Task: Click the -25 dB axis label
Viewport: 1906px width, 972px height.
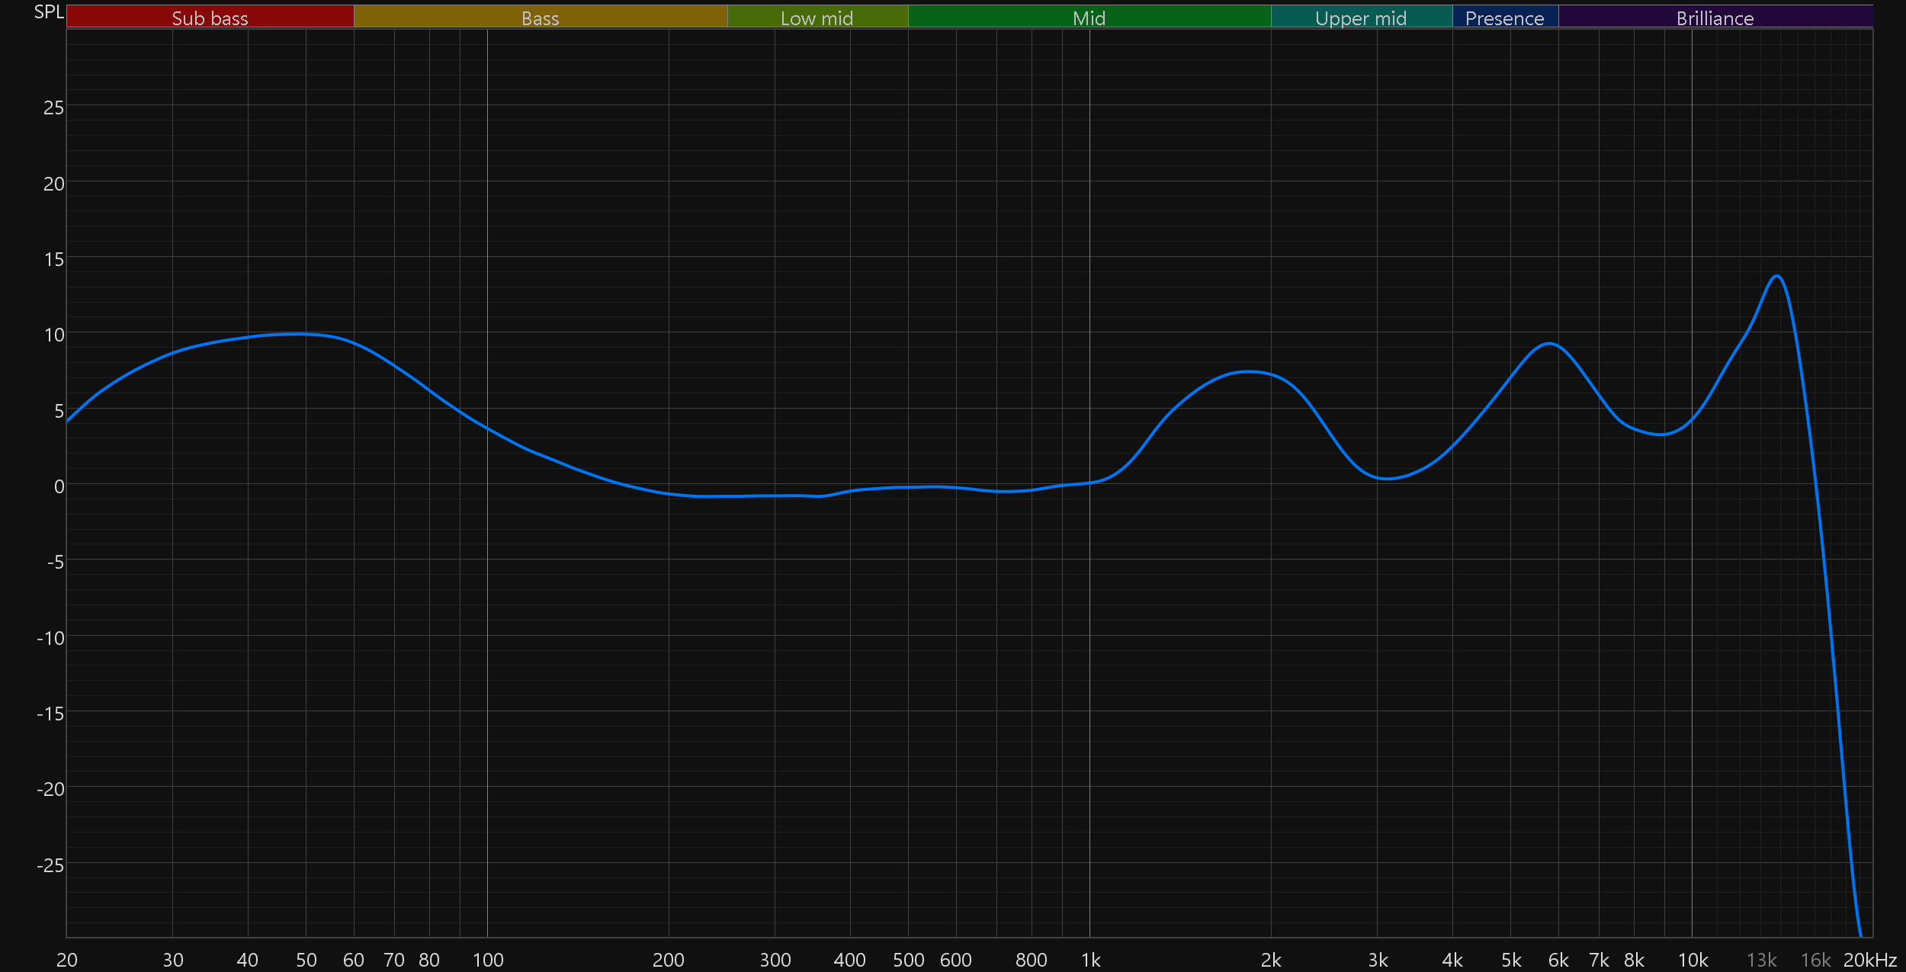Action: [x=50, y=865]
